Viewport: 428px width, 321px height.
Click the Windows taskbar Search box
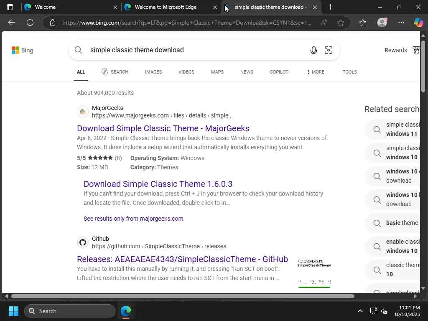tap(70, 311)
